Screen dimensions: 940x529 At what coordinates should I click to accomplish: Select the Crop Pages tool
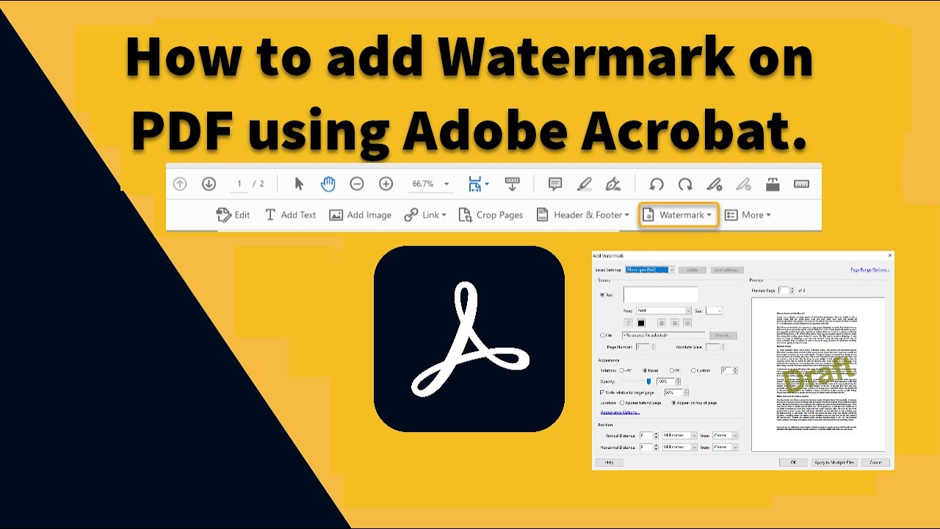pos(490,215)
